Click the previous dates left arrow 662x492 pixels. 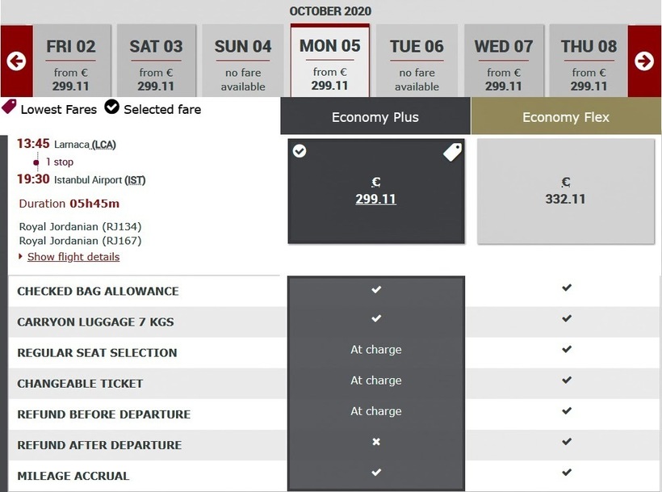[x=16, y=61]
